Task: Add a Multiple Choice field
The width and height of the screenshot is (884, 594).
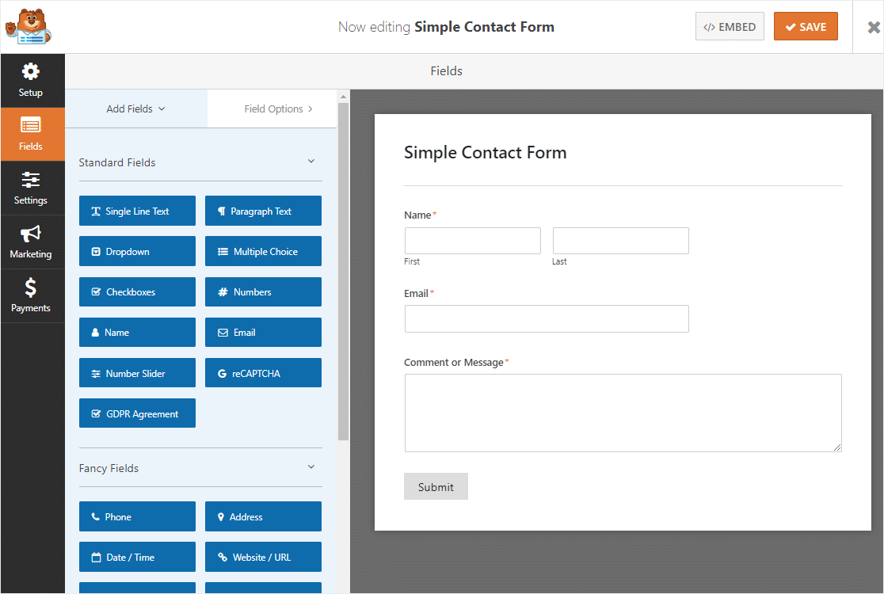Action: tap(263, 251)
